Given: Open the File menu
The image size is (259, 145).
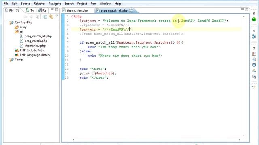Looking at the screenshot, I should pos(6,4).
